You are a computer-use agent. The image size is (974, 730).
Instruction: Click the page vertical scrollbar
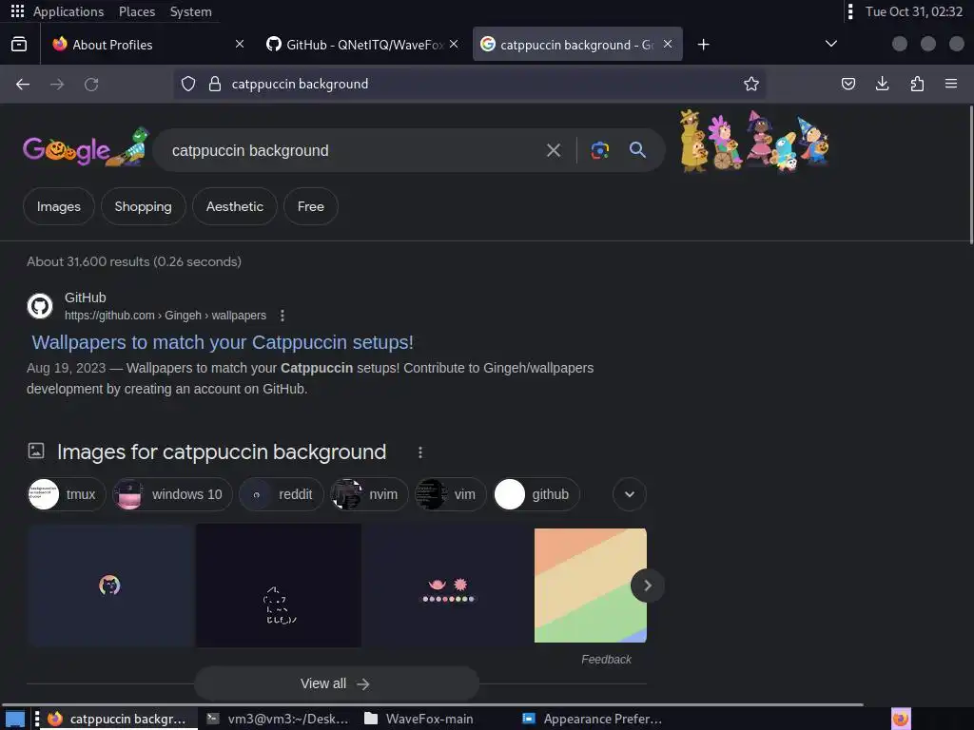coord(970,175)
